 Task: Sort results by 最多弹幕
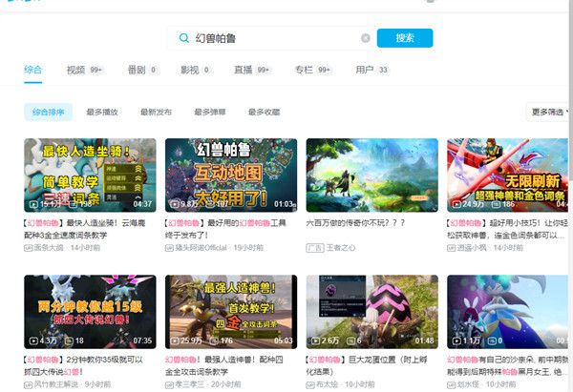[210, 112]
